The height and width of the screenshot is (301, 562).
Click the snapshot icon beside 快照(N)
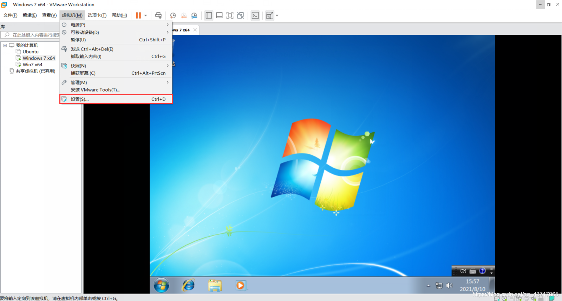(64, 66)
